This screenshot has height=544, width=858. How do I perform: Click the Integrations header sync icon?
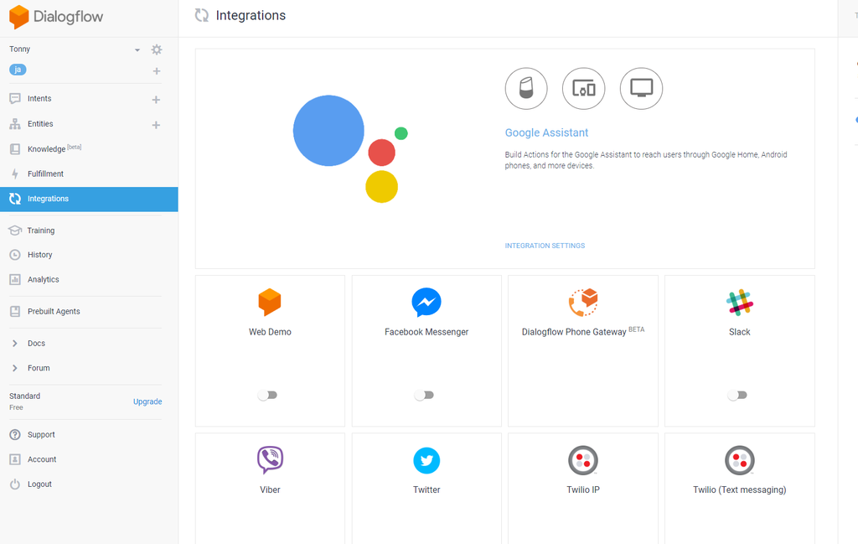(202, 15)
